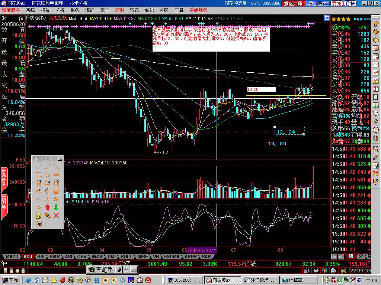Select the percentage lines tool
The height and width of the screenshot is (285, 381).
[39, 191]
